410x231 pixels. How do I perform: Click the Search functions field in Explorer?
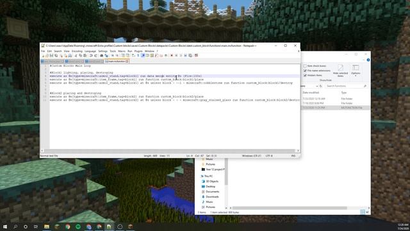click(345, 86)
